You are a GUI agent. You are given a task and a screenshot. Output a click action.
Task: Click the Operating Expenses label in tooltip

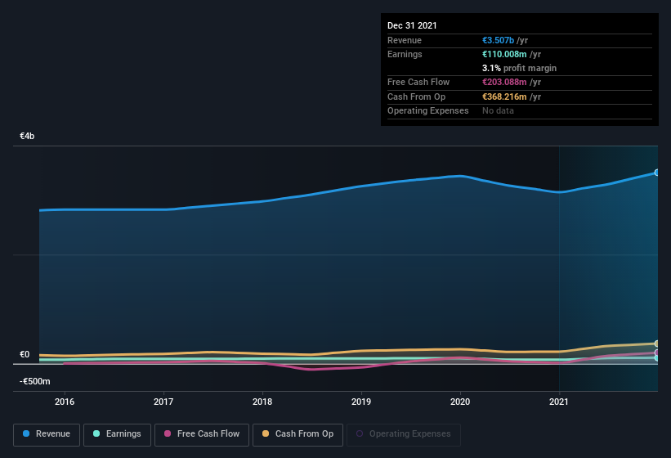coord(428,111)
